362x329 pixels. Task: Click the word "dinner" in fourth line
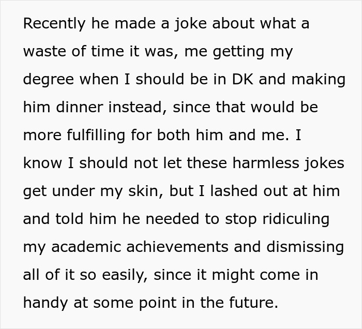[80, 107]
